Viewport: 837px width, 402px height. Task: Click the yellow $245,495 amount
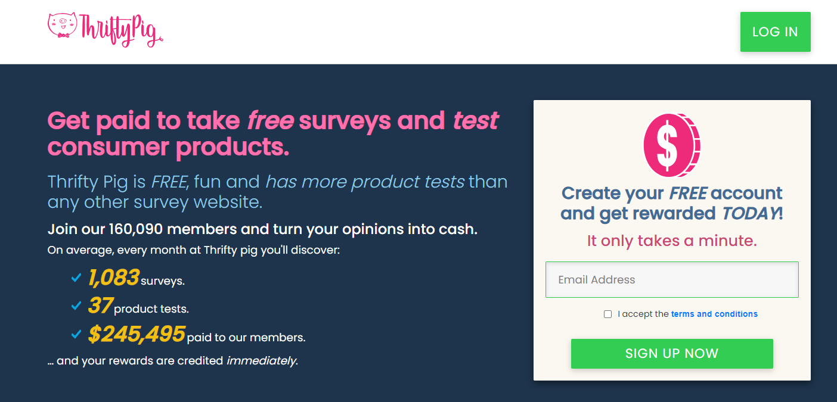137,335
